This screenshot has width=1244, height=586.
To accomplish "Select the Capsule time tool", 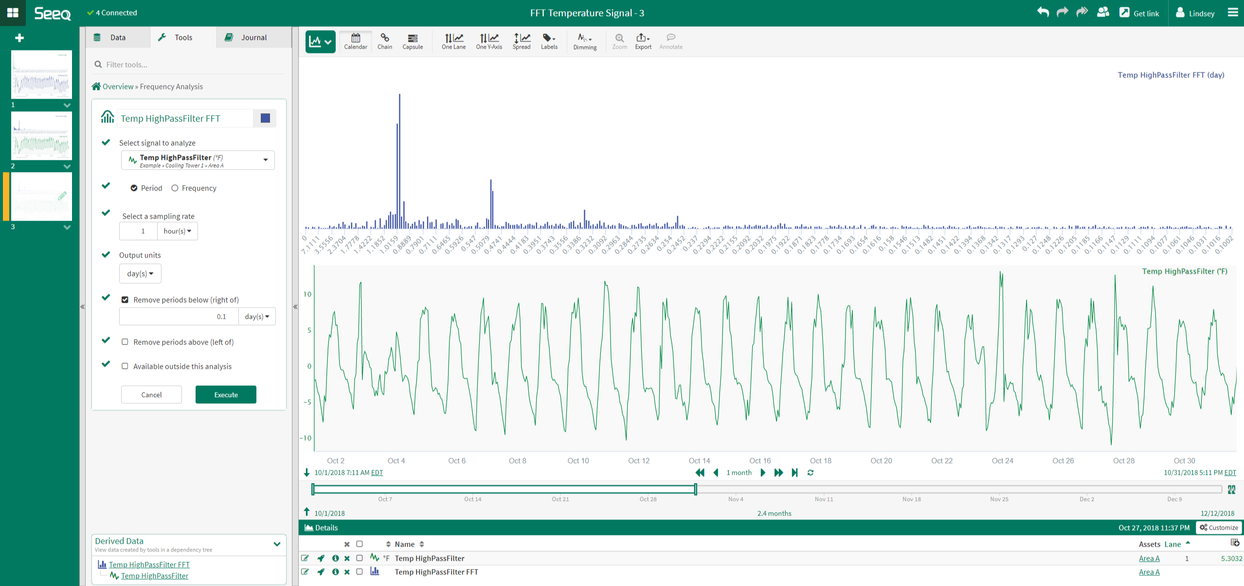I will tap(412, 41).
